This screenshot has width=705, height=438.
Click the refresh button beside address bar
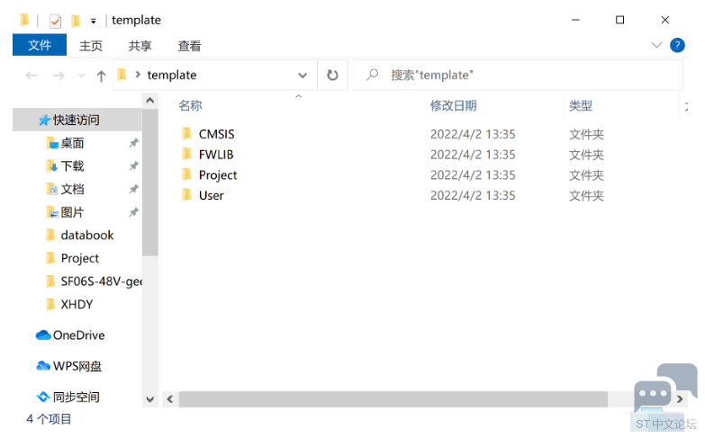(332, 75)
